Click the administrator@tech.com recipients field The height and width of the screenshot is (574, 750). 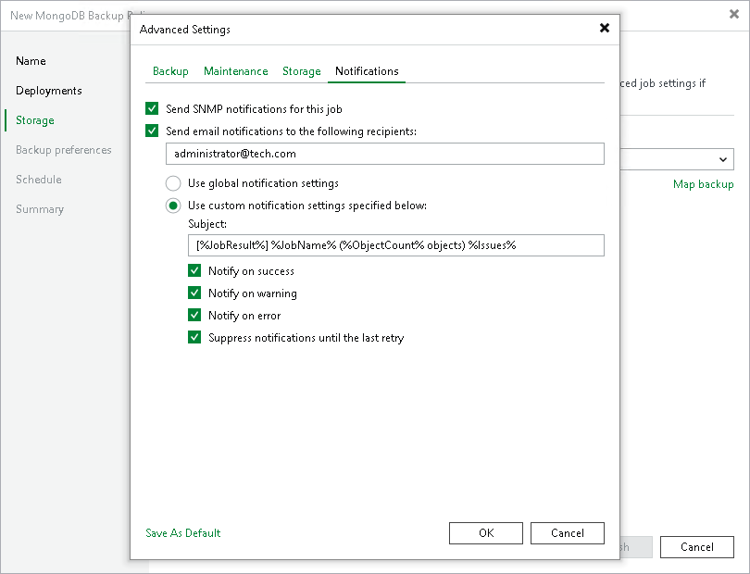(385, 154)
